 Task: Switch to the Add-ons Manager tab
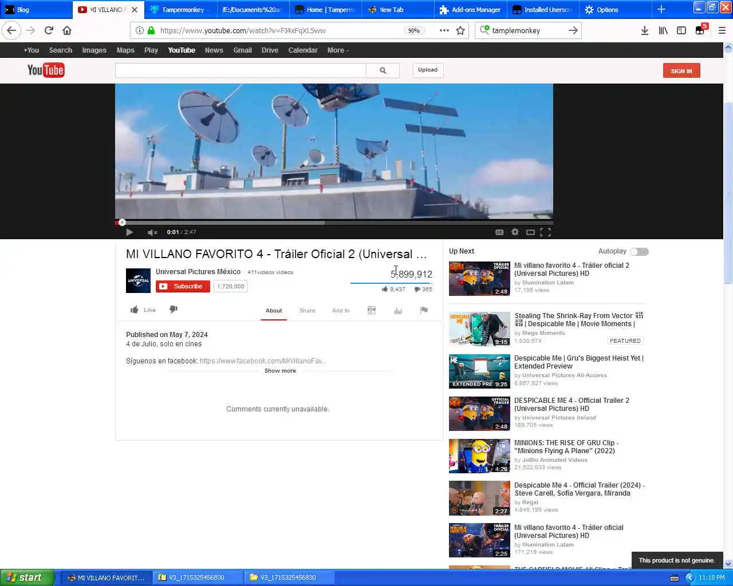pyautogui.click(x=470, y=10)
